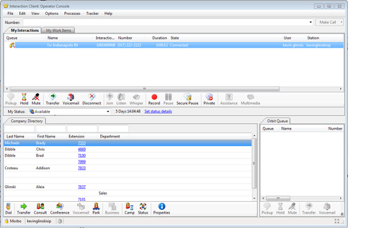Click the horizontal scrollbar in My Interactions
Viewport: 365px width, 228px height.
tap(144, 89)
